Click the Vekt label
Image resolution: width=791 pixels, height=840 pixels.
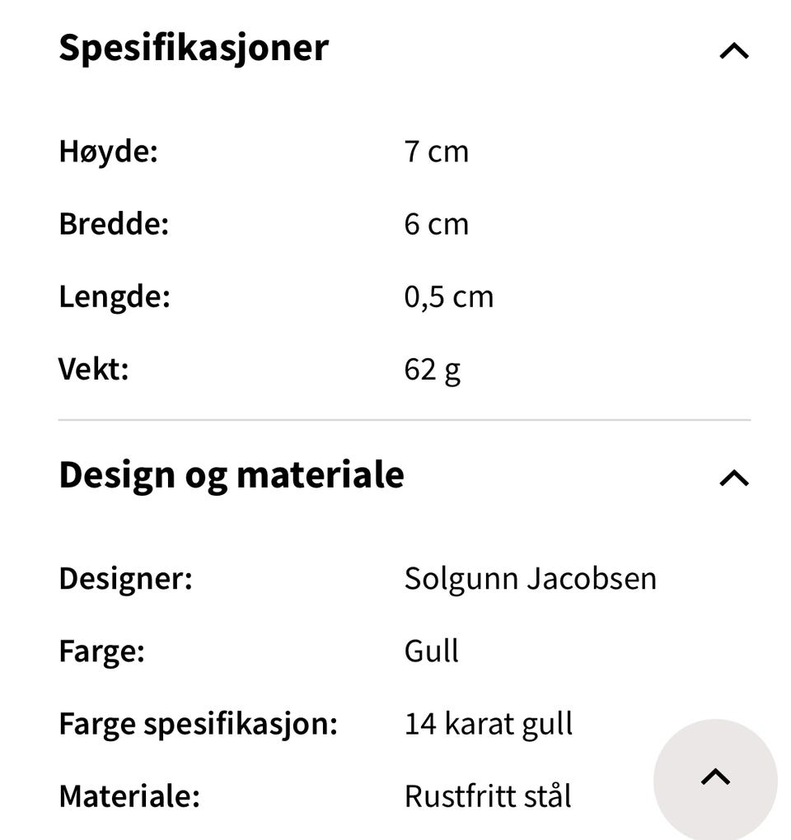click(94, 370)
